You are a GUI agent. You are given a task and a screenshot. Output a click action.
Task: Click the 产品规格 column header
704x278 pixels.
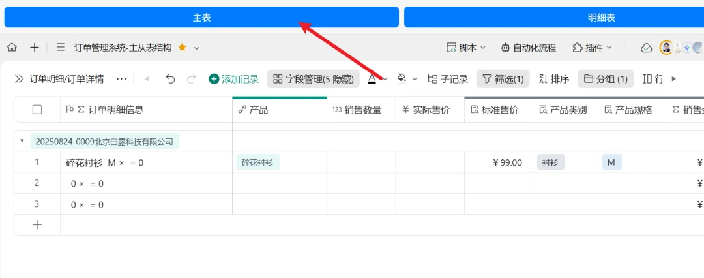pyautogui.click(x=632, y=110)
